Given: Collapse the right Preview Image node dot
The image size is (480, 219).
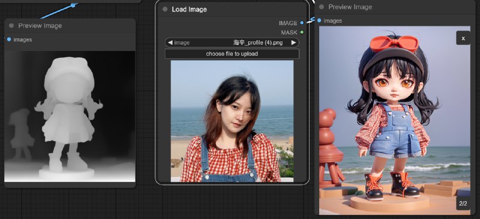Looking at the screenshot, I should click(x=322, y=7).
